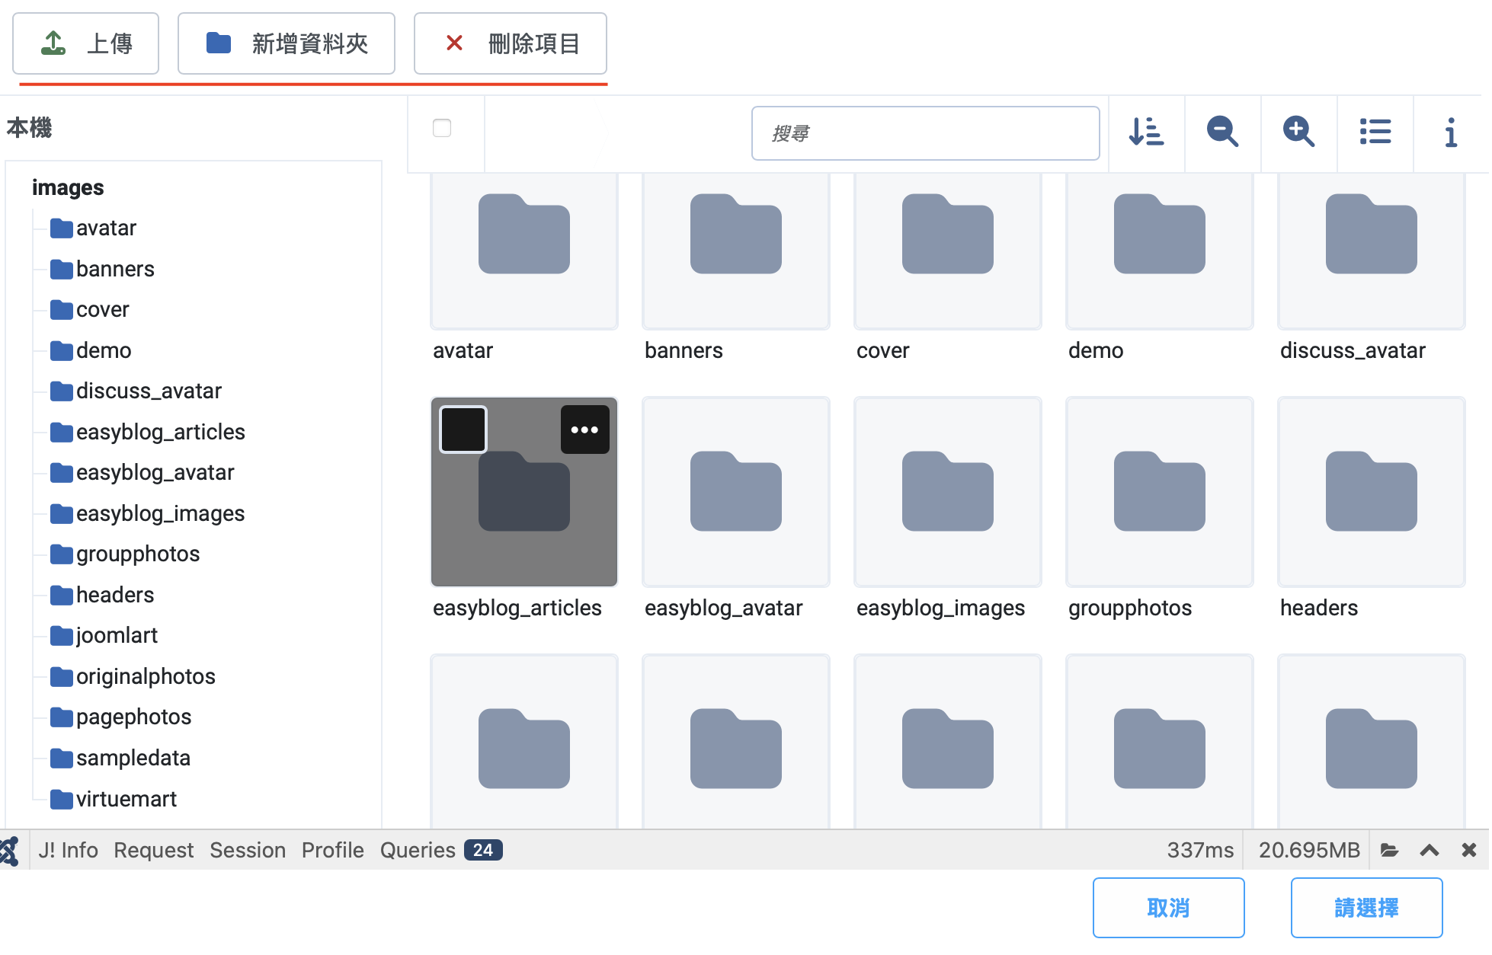The height and width of the screenshot is (955, 1492).
Task: Click the Joomla logo in debug bar
Action: point(9,851)
